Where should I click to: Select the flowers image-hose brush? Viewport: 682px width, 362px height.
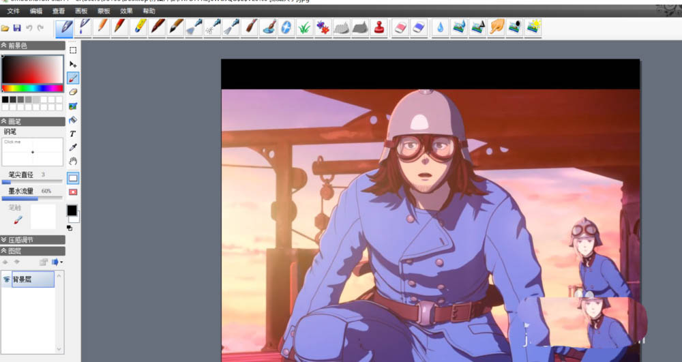[323, 28]
